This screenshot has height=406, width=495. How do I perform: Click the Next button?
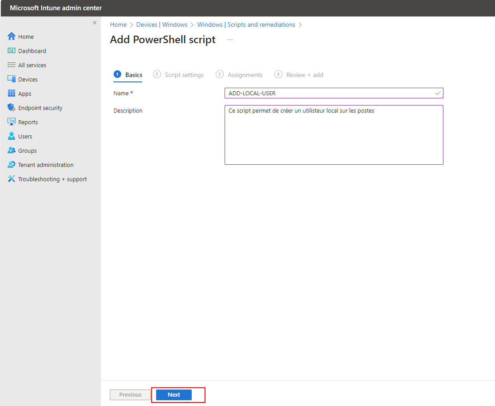[174, 394]
